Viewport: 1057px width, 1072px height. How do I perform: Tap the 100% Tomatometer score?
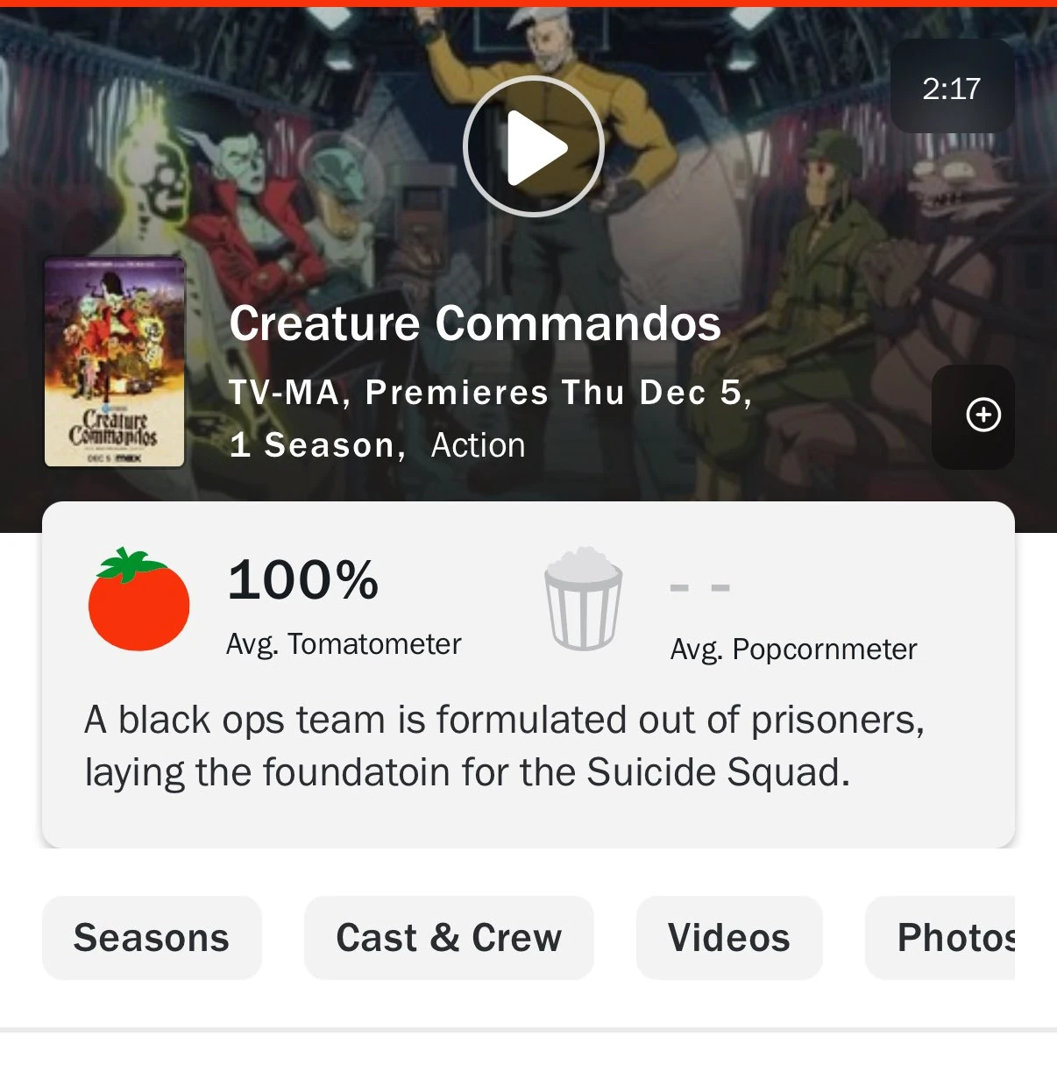coord(302,579)
